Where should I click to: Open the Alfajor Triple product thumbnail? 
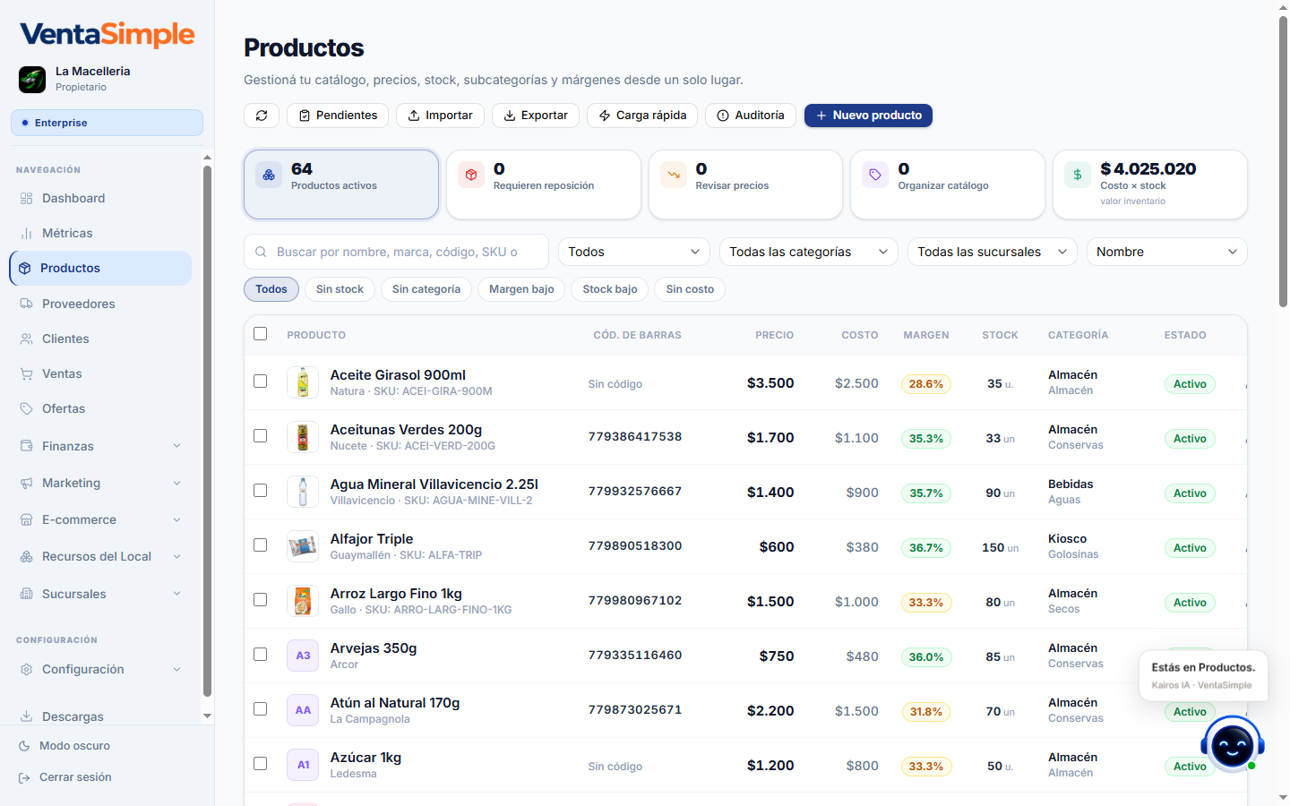303,546
